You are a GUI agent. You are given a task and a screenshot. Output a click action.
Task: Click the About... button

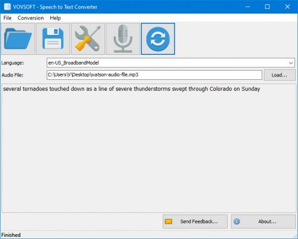click(263, 222)
